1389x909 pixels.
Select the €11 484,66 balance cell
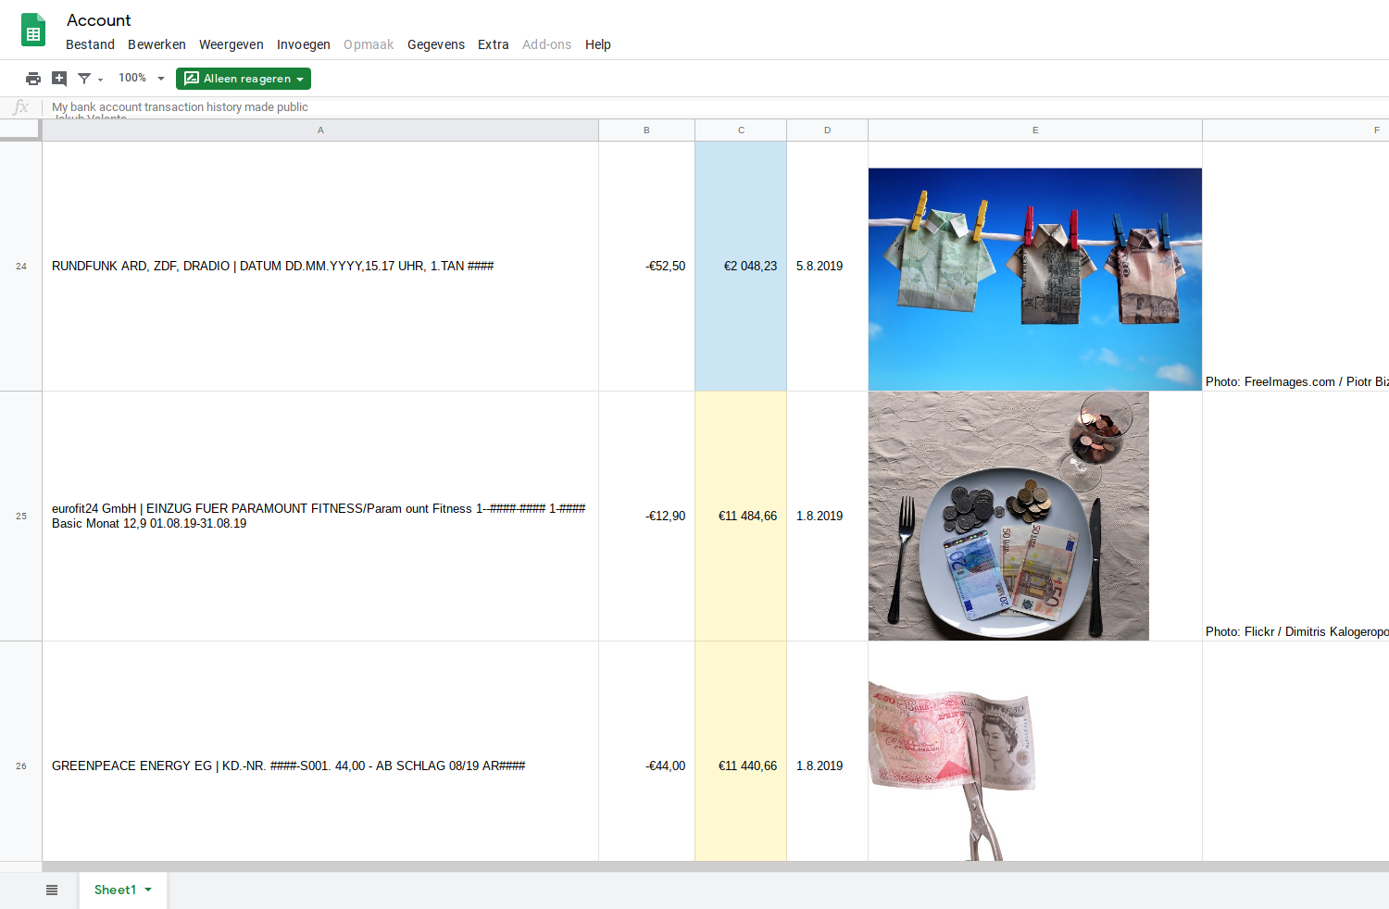point(741,517)
